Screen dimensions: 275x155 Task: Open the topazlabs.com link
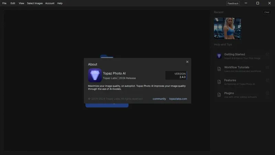click(x=178, y=99)
